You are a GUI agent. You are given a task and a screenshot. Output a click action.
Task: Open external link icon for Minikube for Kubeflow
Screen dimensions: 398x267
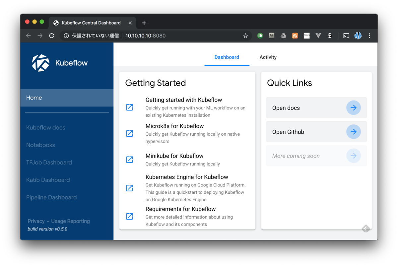tap(130, 160)
